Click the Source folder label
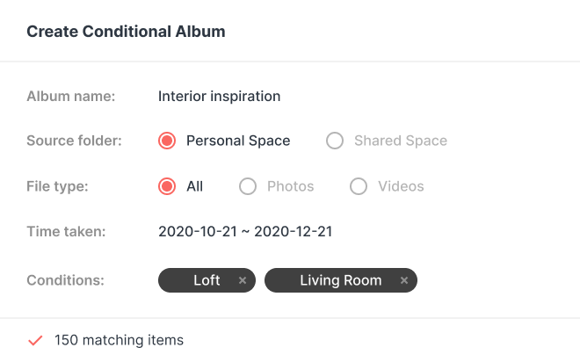580x362 pixels. (x=74, y=141)
